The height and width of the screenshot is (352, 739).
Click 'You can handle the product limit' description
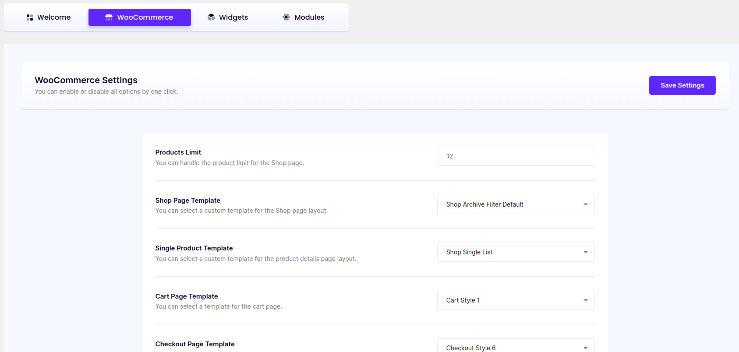click(x=230, y=163)
